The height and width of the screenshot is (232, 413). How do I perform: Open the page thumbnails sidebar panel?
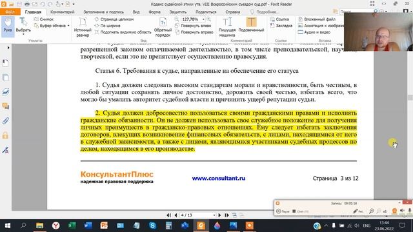click(x=6, y=77)
